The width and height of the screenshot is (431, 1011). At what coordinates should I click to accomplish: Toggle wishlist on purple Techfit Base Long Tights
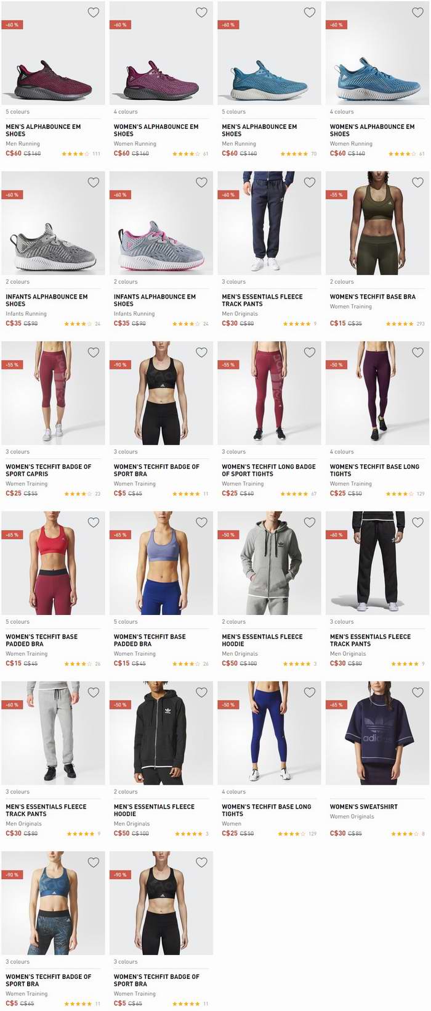[417, 352]
